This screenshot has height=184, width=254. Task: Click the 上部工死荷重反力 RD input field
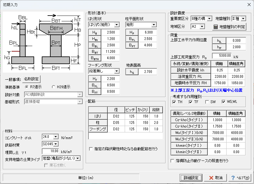221,56
